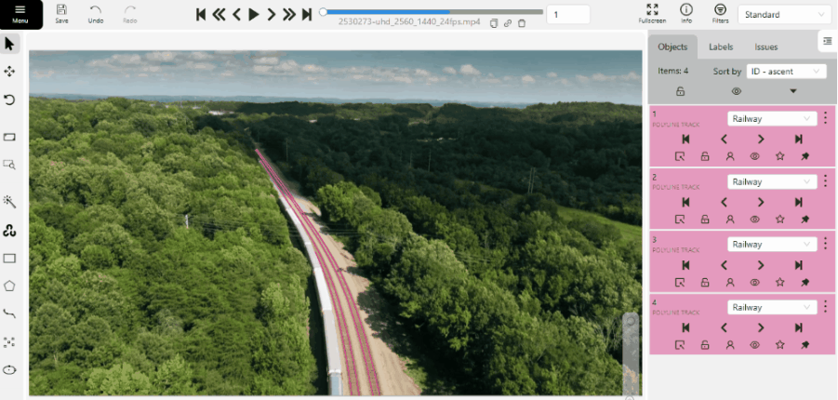The height and width of the screenshot is (400, 838).
Task: Click the canvas zoom slider handle
Action: click(x=631, y=321)
